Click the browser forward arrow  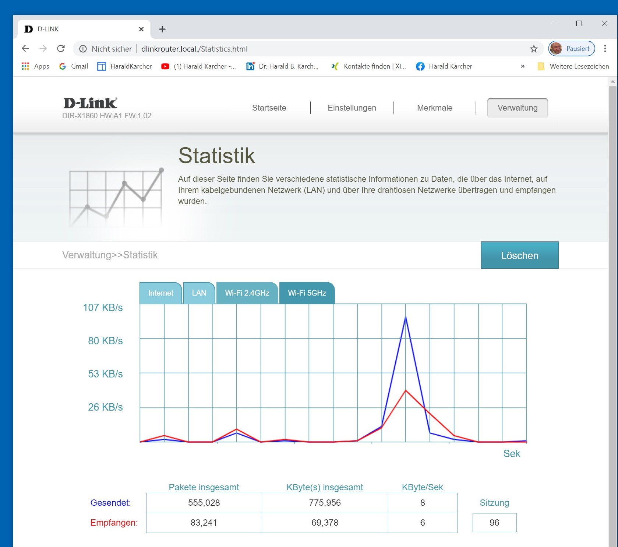tap(43, 49)
